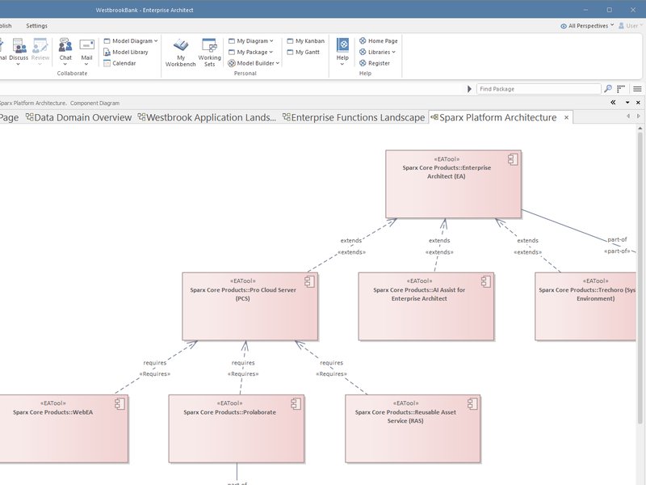This screenshot has width=646, height=485.
Task: Click component icon on WebEA box
Action: tap(120, 403)
